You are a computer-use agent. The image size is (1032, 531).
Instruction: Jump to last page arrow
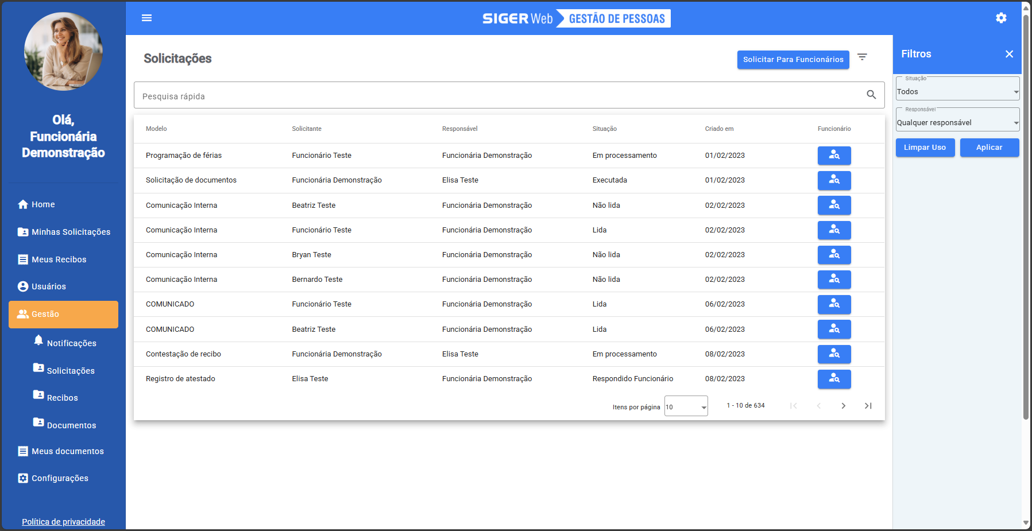pos(868,406)
